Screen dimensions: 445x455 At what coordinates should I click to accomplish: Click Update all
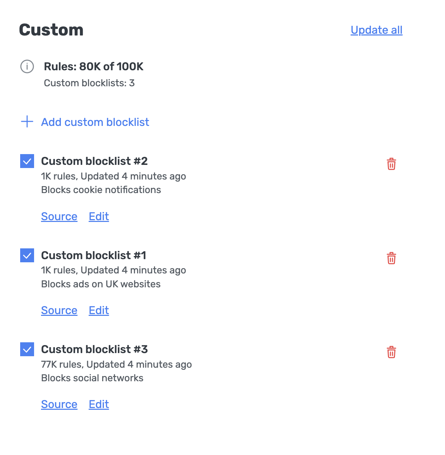(x=376, y=30)
